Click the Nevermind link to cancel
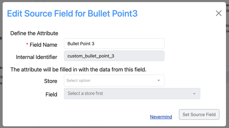Image resolution: width=229 pixels, height=128 pixels. (x=161, y=117)
